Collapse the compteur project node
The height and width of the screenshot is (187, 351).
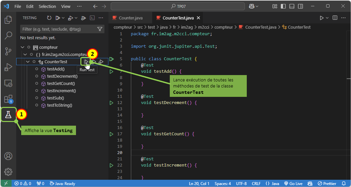[x=23, y=47]
